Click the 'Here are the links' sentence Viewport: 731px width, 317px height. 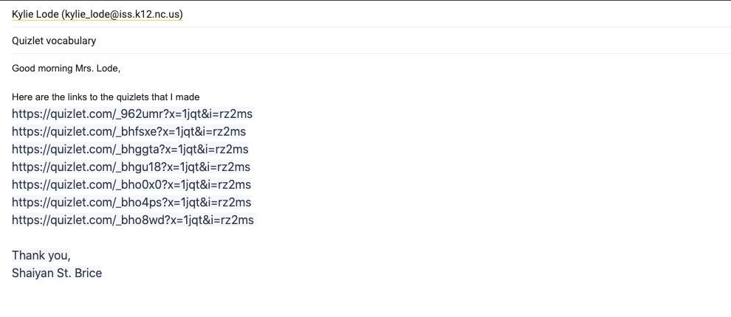[106, 97]
